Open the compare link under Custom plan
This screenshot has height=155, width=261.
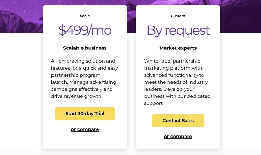[178, 137]
